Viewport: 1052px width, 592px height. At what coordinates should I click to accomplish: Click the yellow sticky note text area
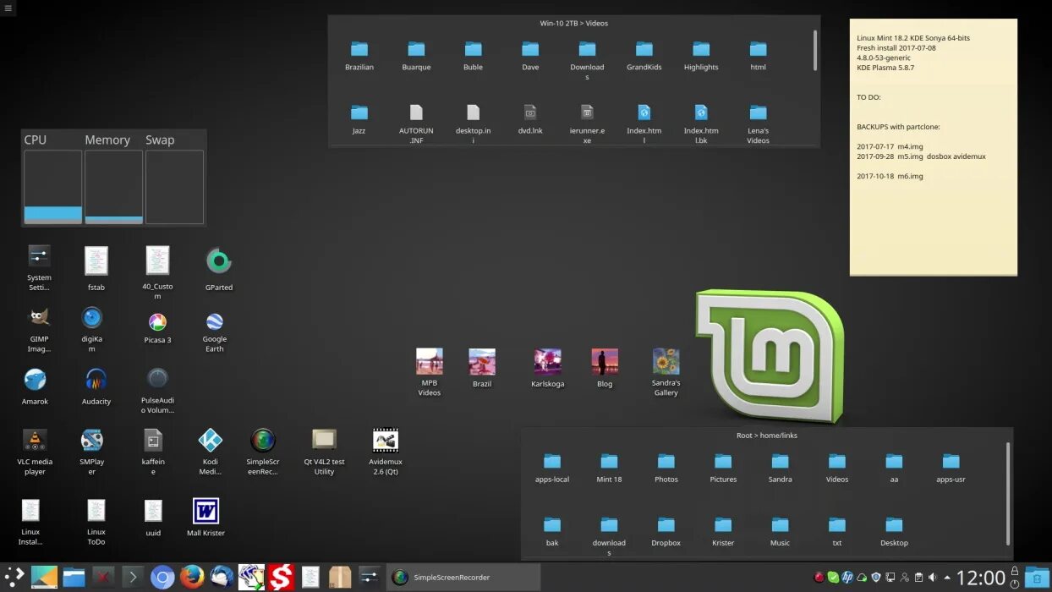click(x=934, y=147)
